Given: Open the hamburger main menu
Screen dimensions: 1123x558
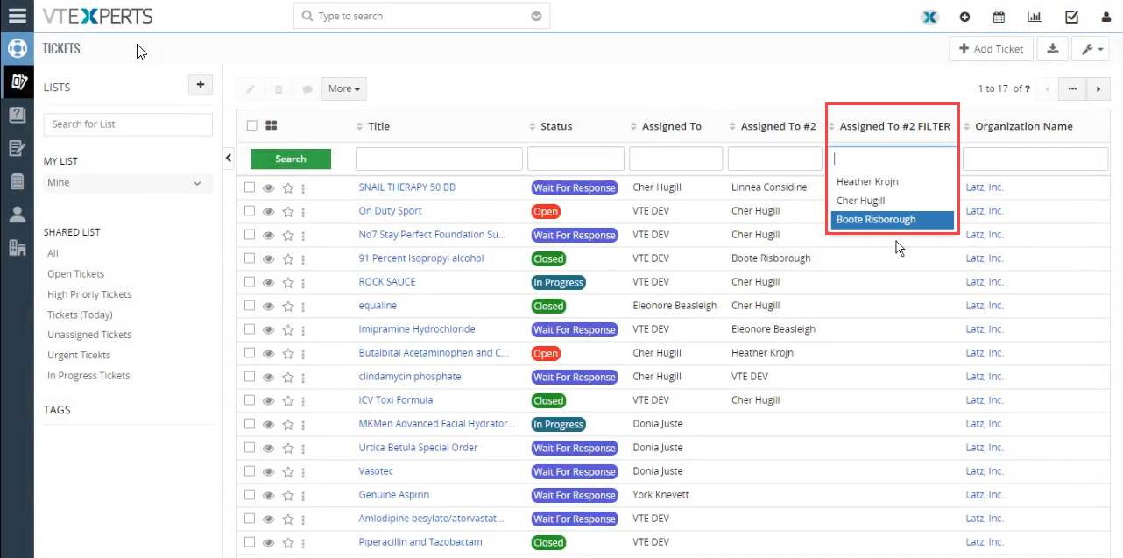Looking at the screenshot, I should click(17, 16).
